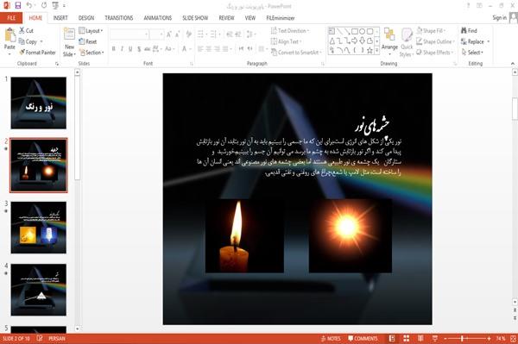
Task: Switch to the TRANSITIONS tab
Action: coord(119,18)
